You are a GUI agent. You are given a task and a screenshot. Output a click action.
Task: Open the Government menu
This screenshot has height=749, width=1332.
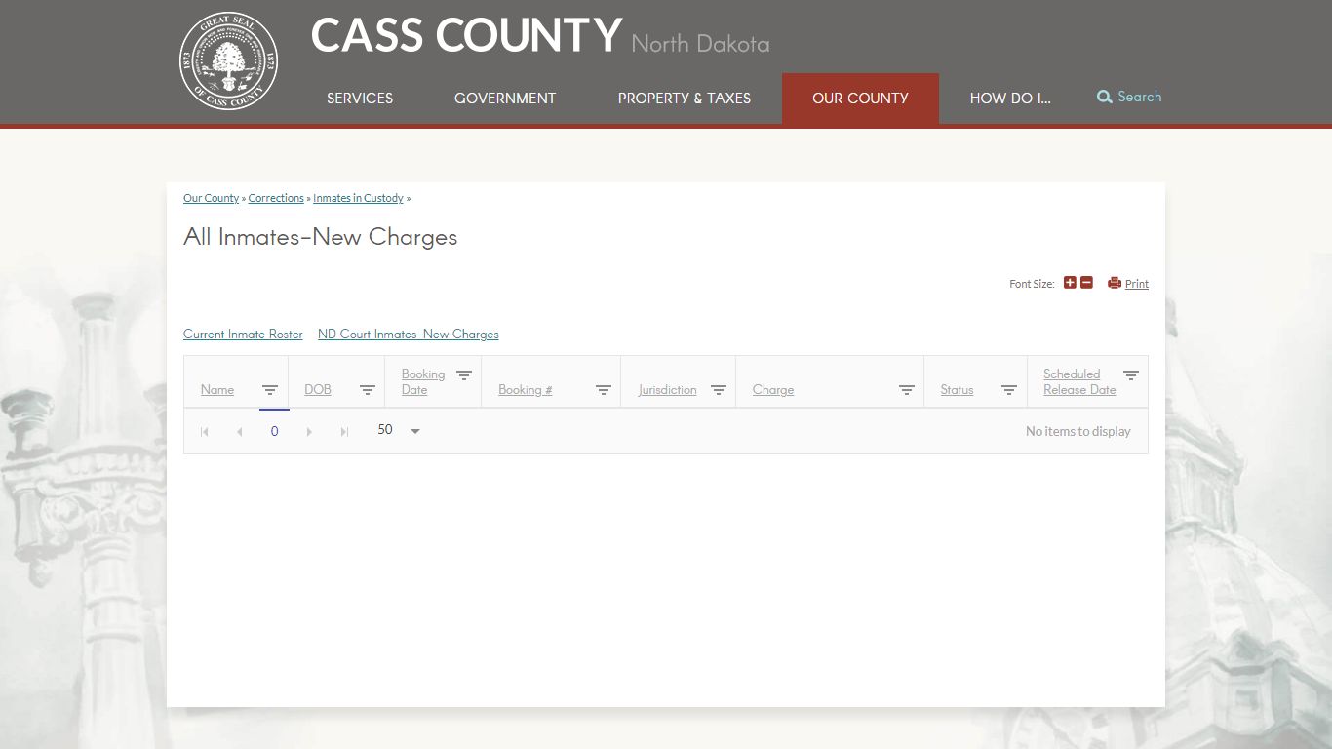[x=505, y=99]
